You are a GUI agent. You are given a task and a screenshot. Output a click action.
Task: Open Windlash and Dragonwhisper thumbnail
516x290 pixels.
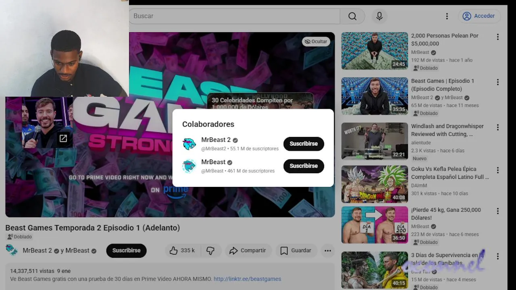(375, 141)
